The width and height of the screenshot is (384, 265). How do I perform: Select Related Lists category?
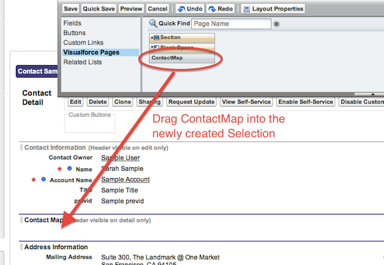(x=83, y=62)
